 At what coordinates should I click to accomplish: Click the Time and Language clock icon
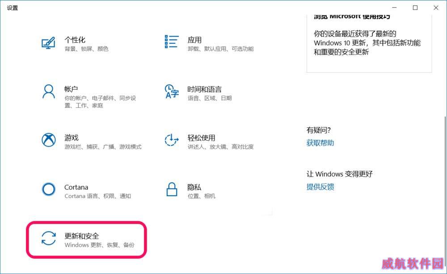click(172, 92)
